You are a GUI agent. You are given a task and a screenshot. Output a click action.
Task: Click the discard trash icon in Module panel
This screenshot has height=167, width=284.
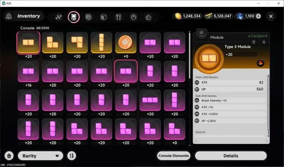(254, 42)
